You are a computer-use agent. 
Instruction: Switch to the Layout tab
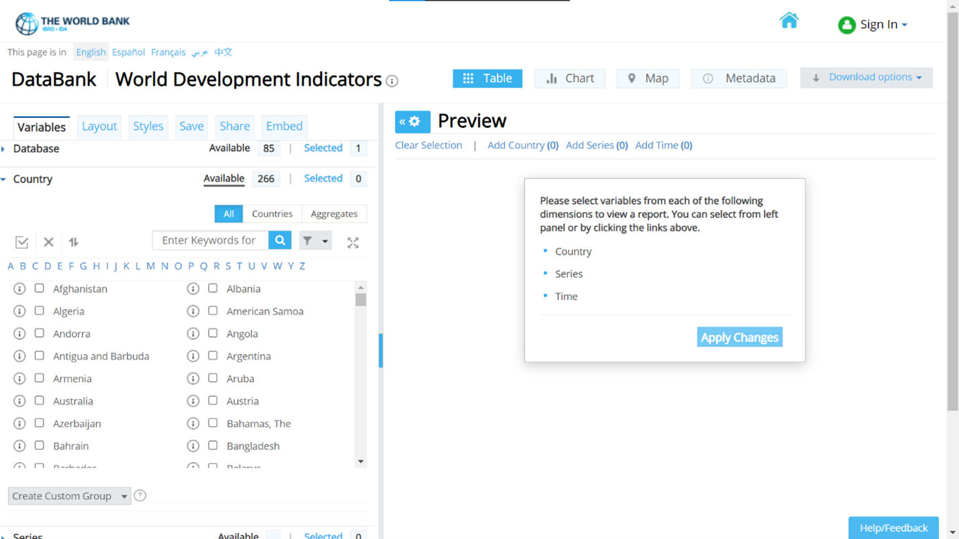click(x=99, y=126)
